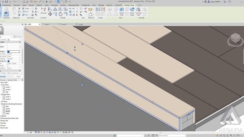
Task: Open the Massing & Site ribbon tab
Action: 74,5
